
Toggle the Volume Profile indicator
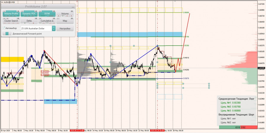click(x=11, y=14)
